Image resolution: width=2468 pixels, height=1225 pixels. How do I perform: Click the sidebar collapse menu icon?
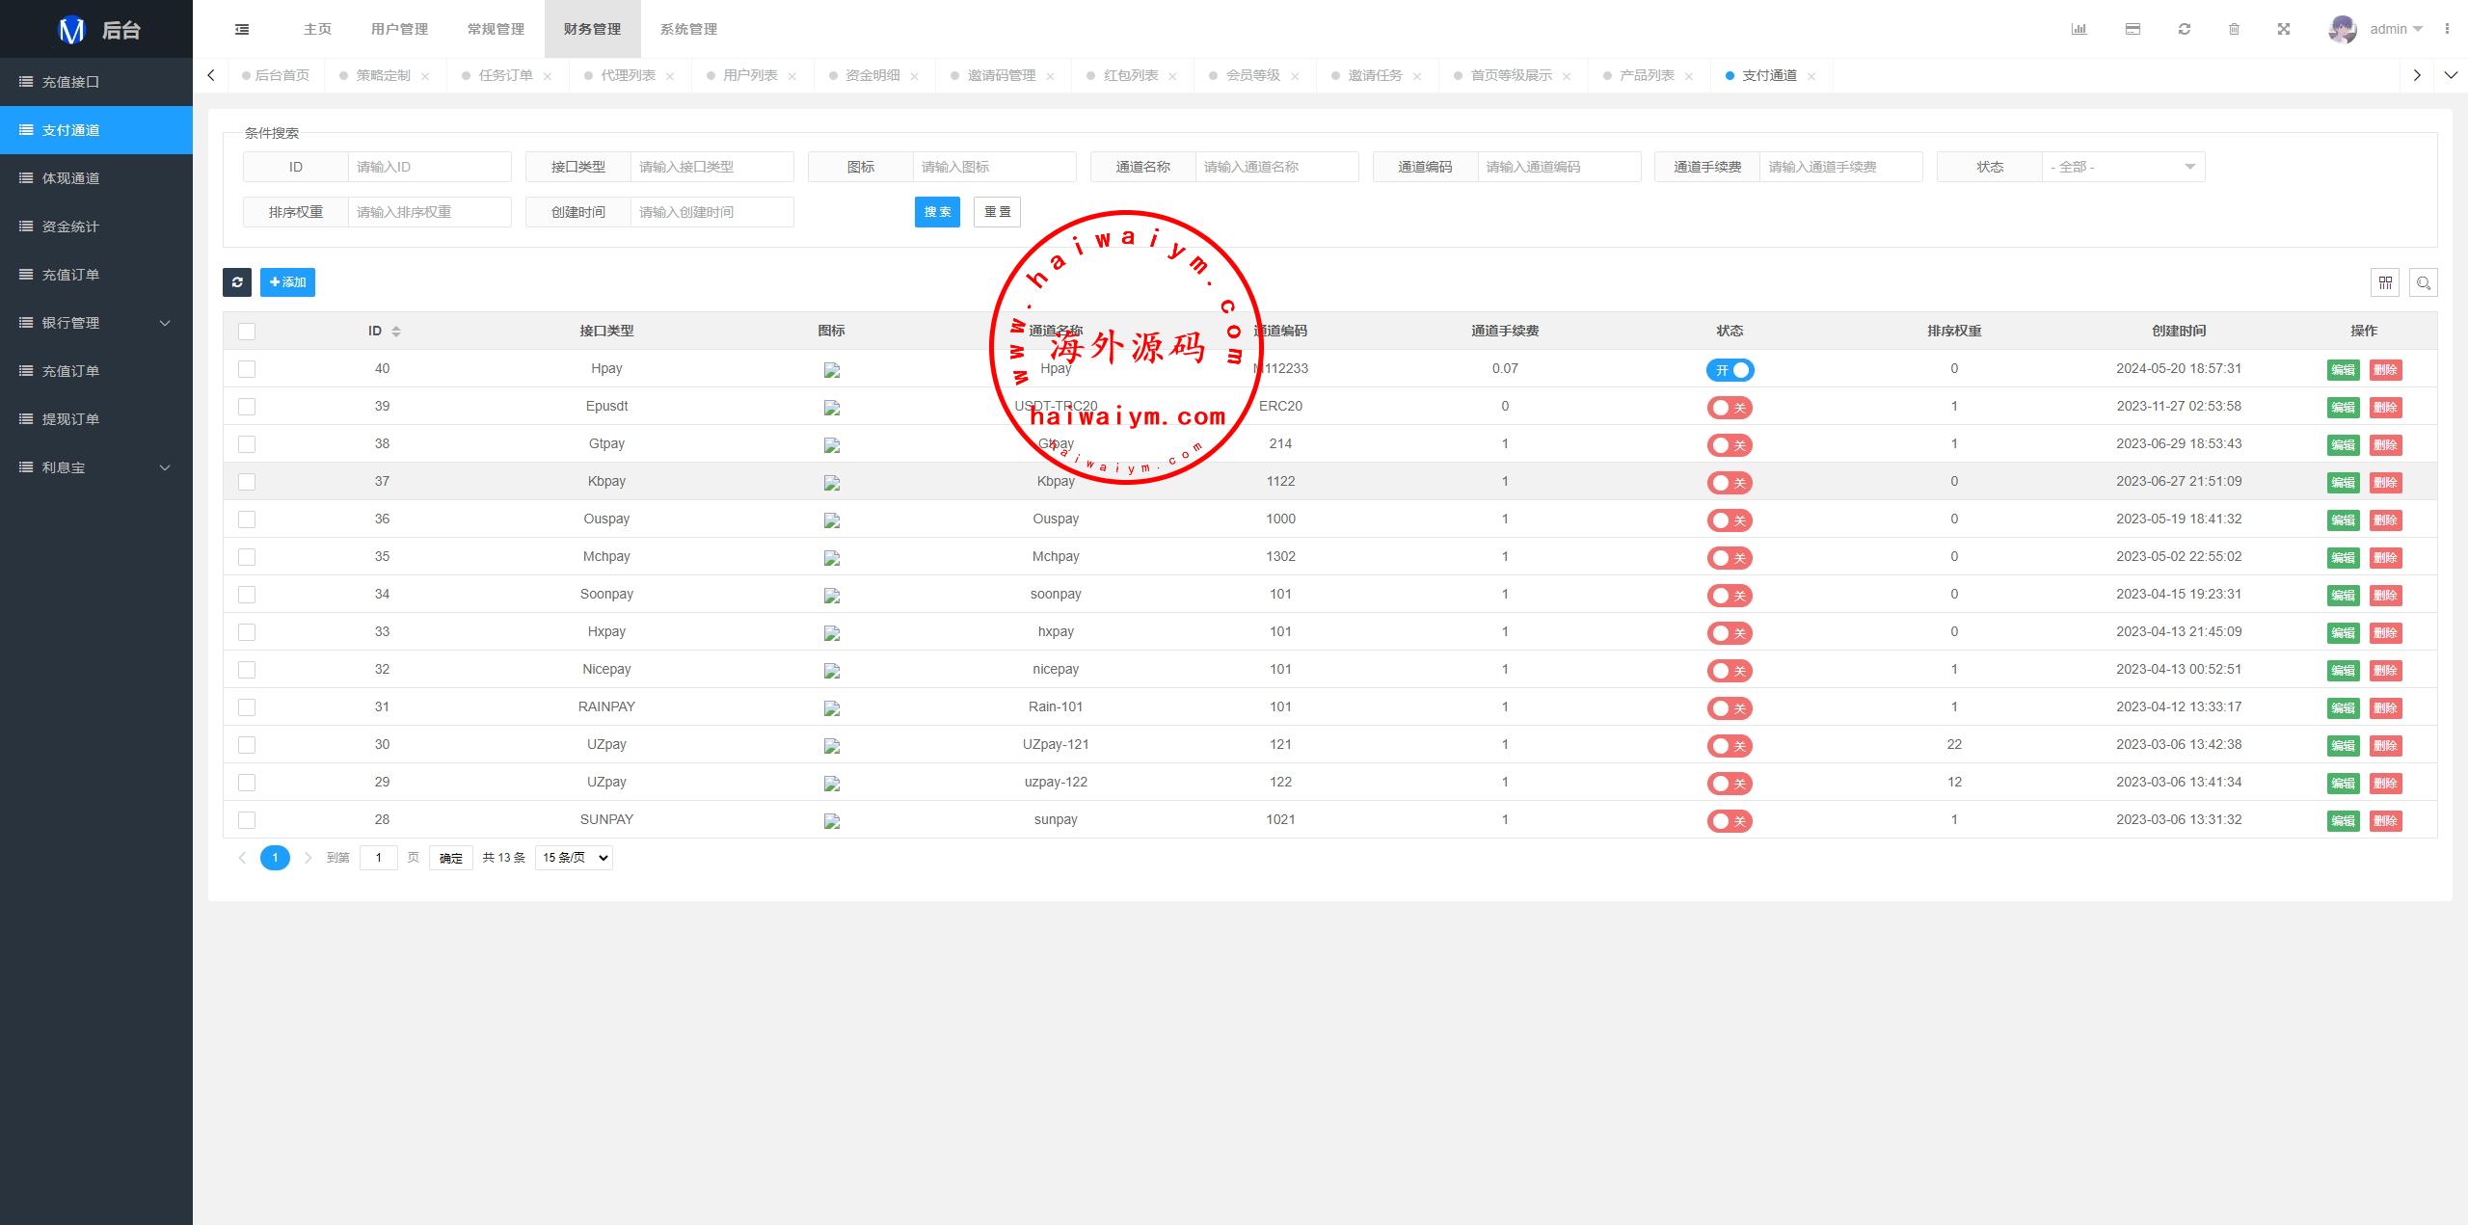pos(242,29)
